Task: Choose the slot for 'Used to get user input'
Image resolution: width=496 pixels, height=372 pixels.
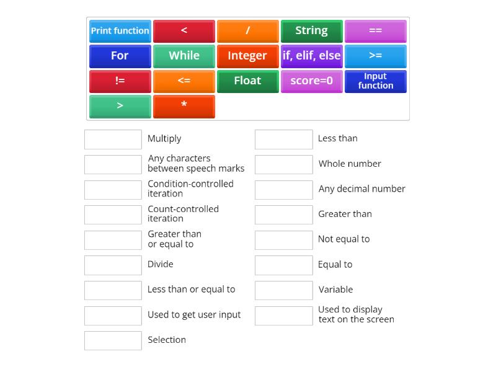Action: (113, 315)
